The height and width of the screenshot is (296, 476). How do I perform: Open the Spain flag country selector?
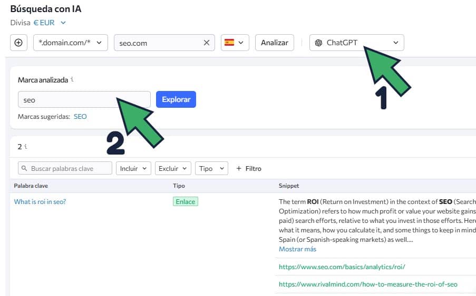coord(235,43)
